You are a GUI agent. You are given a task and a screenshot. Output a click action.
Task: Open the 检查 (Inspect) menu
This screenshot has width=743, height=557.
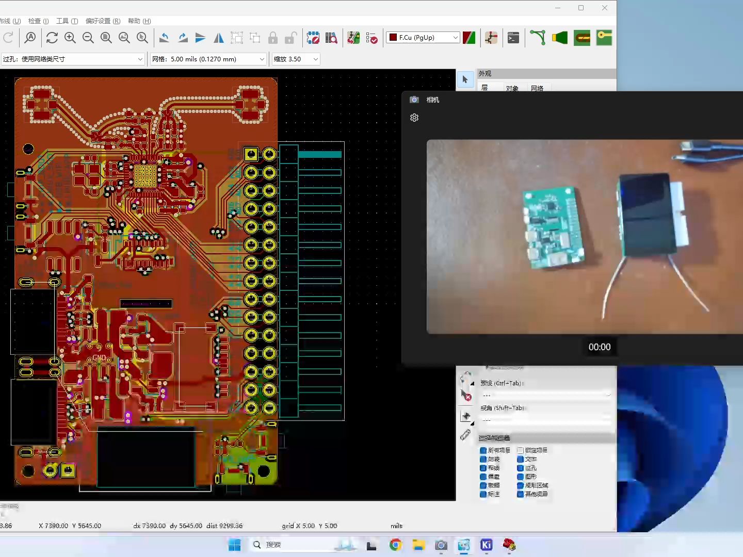point(38,21)
